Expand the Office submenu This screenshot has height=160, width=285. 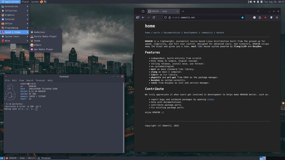(x=15, y=24)
